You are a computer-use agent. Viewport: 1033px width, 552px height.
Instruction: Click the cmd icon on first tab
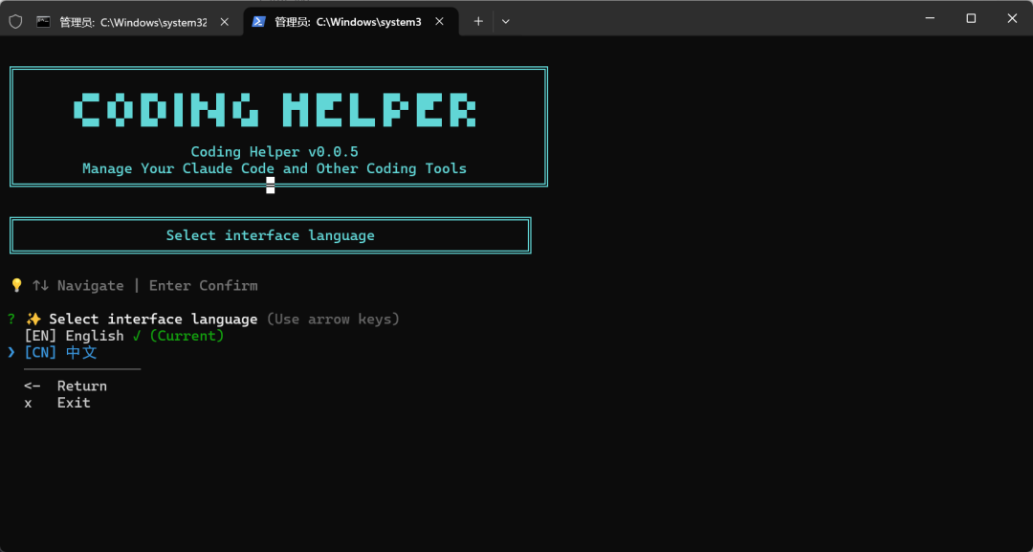click(x=43, y=22)
